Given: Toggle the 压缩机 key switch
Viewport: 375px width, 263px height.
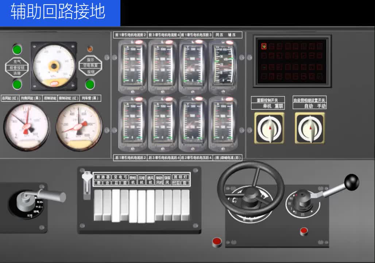Looking at the screenshot, I should coord(142,206).
